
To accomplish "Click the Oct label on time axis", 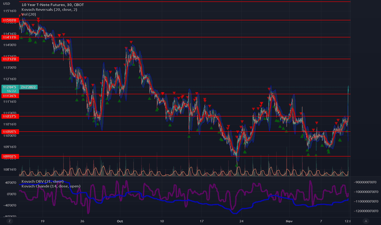I will click(x=120, y=221).
